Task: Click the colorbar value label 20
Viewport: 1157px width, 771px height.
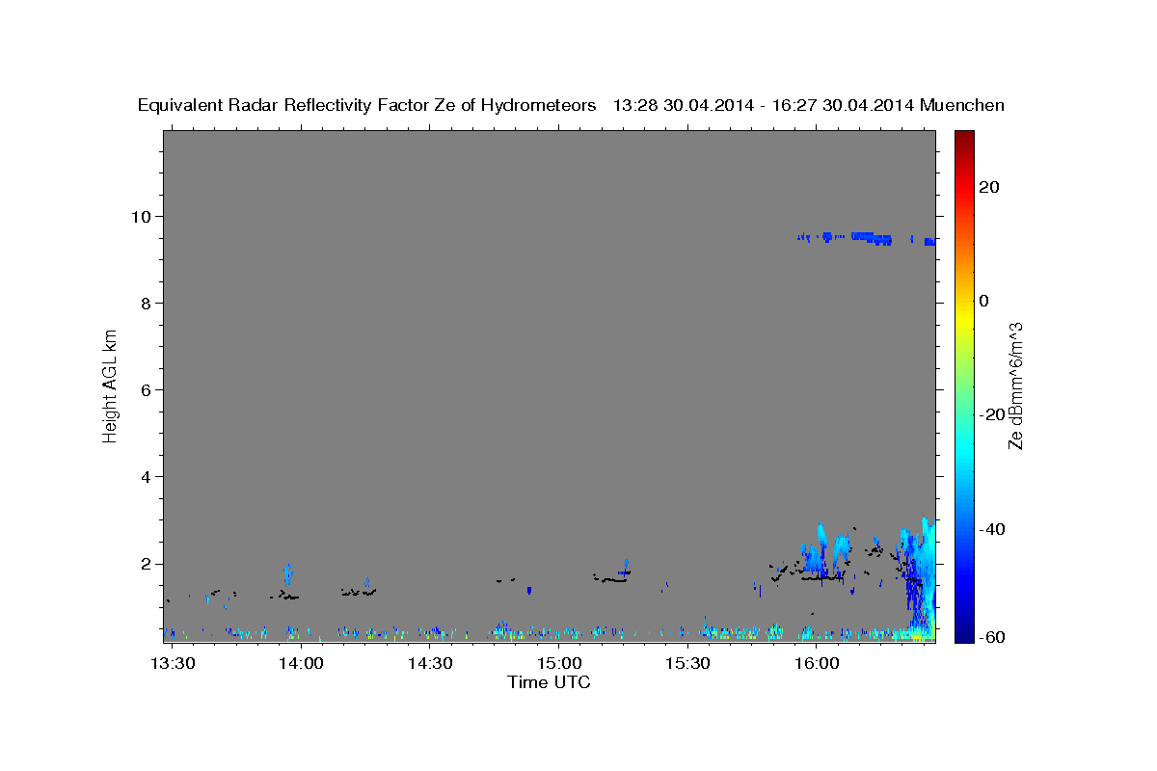Action: pyautogui.click(x=989, y=187)
